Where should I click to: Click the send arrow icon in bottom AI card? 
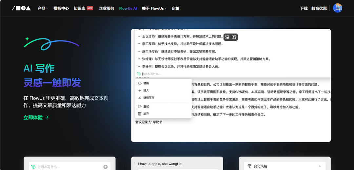(x=106, y=167)
